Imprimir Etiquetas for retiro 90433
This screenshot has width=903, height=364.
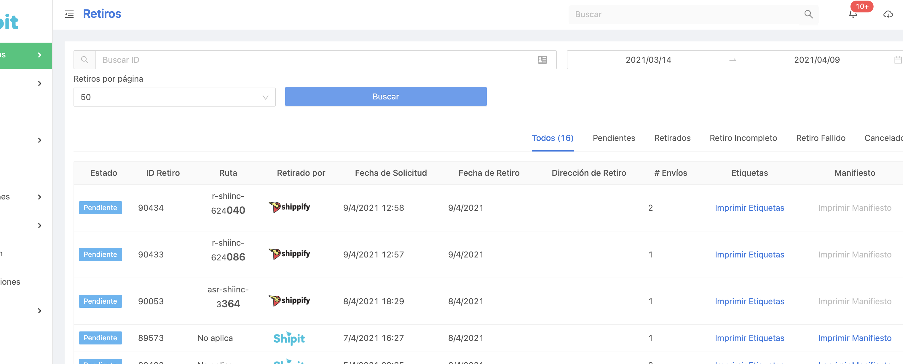(749, 255)
